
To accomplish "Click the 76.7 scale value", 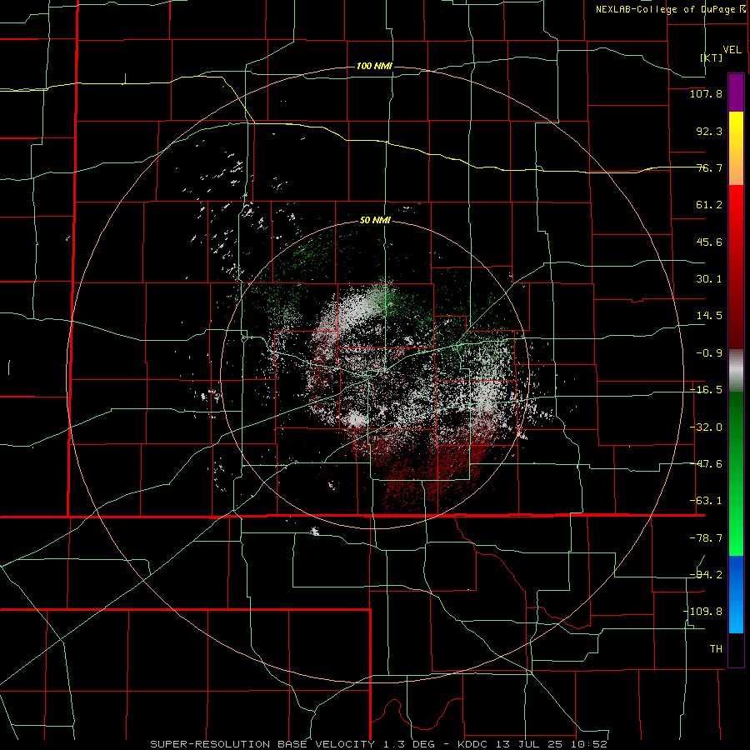I will (x=709, y=167).
